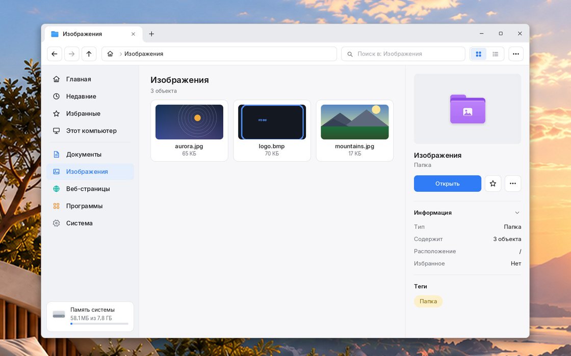The image size is (571, 356).
Task: Navigate up one folder level
Action: [x=89, y=54]
